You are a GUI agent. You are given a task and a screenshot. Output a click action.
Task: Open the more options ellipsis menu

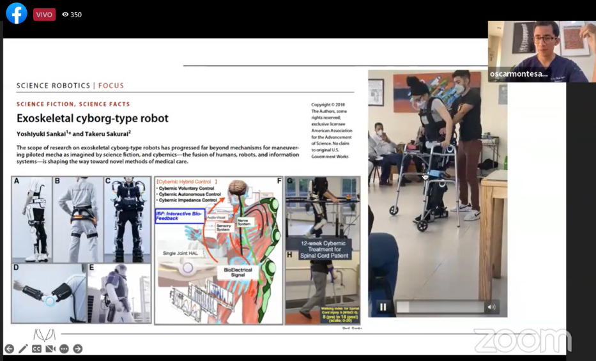coord(64,348)
